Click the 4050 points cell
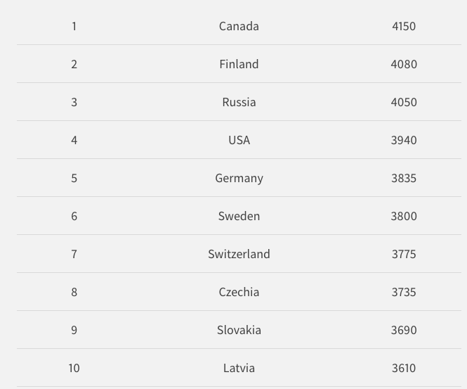467x389 pixels. coord(404,102)
